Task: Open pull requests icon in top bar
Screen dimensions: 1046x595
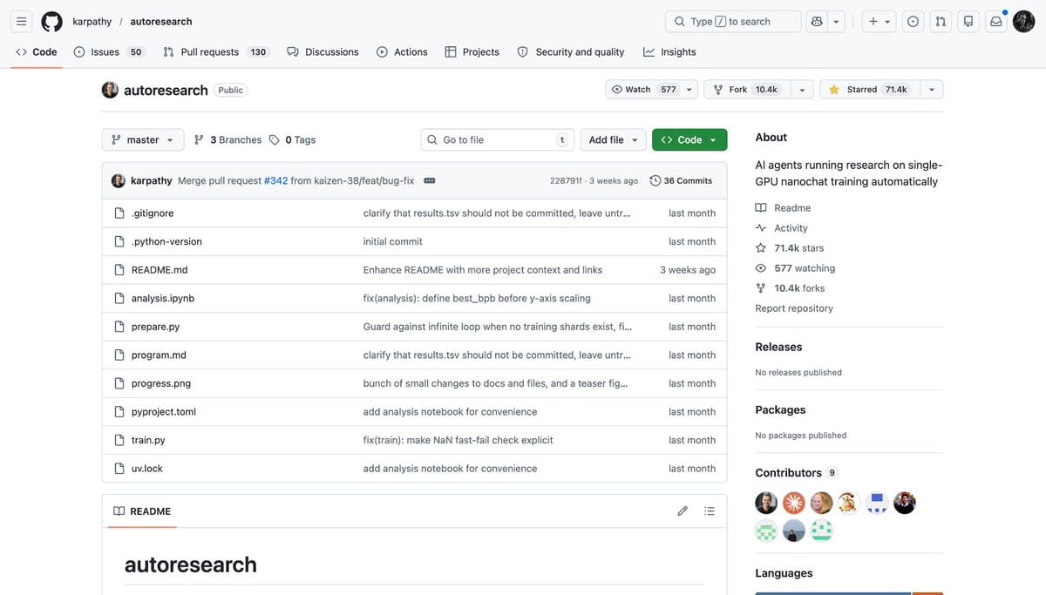Action: click(x=941, y=22)
